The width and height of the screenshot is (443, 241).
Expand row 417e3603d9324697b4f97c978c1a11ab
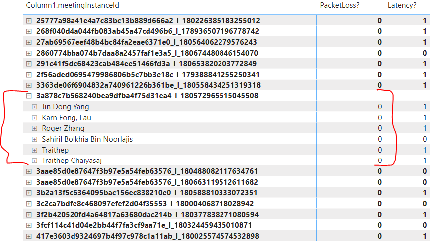pyautogui.click(x=29, y=236)
